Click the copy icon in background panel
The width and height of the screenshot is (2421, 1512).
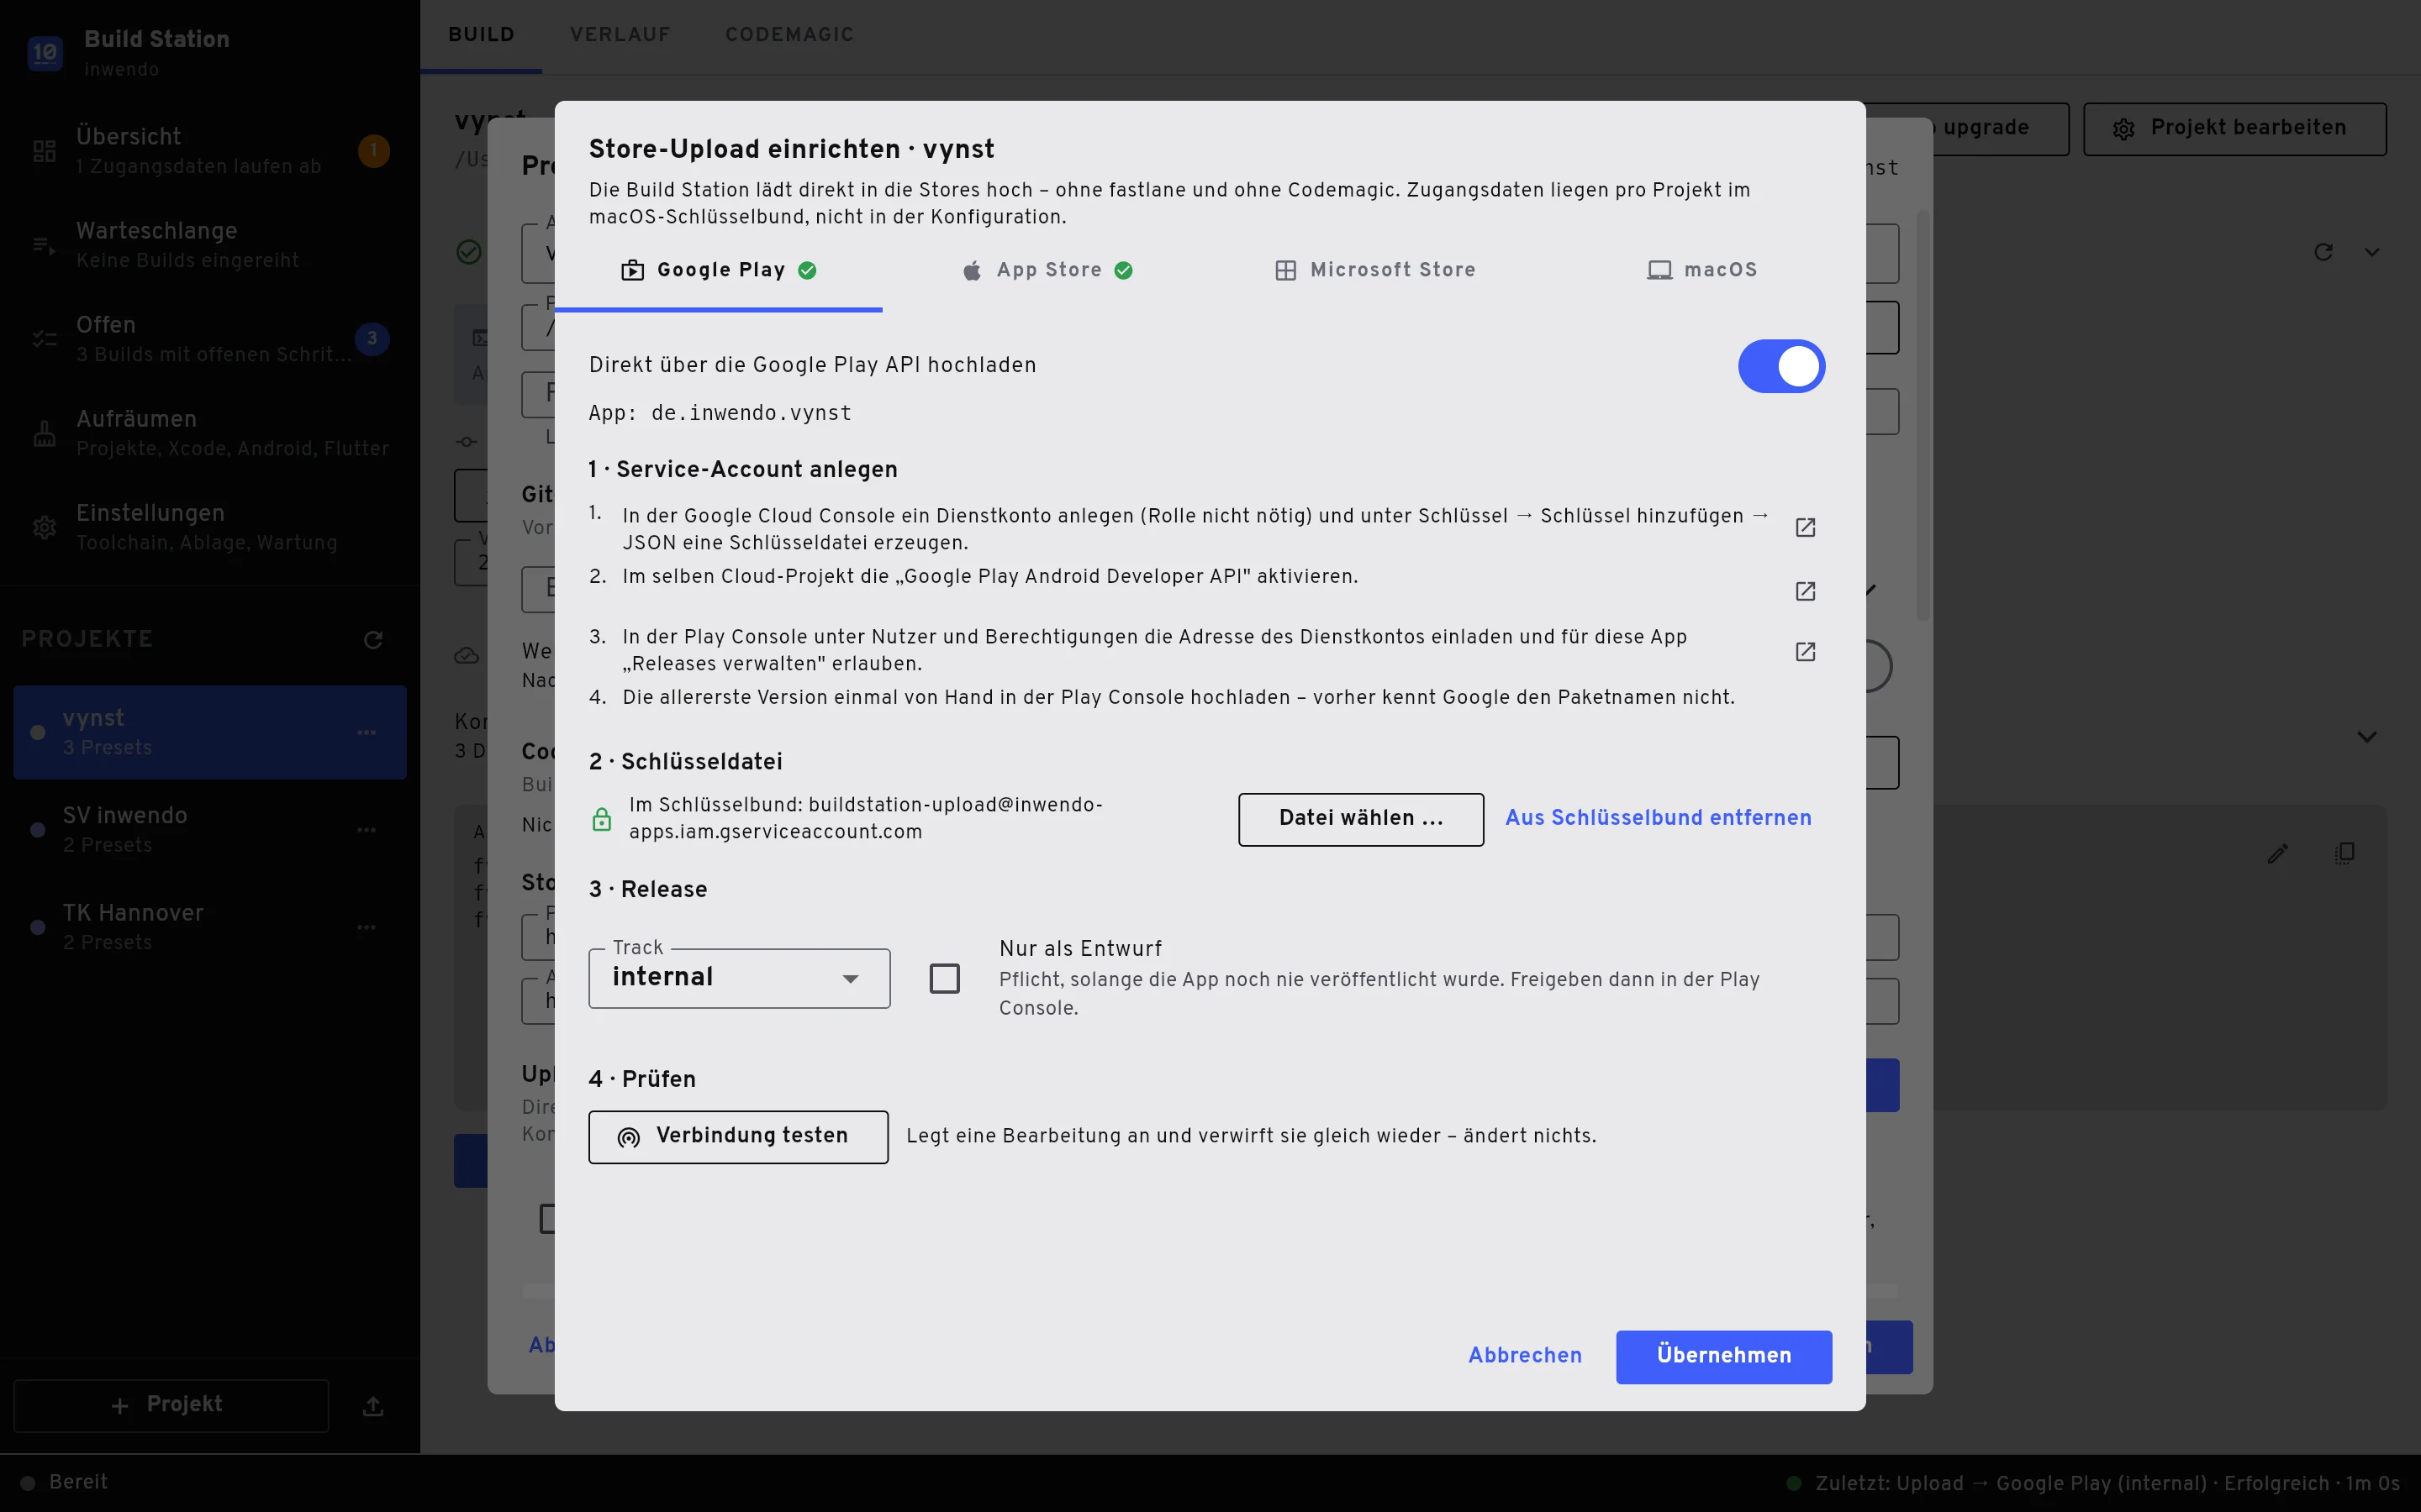click(x=2345, y=853)
